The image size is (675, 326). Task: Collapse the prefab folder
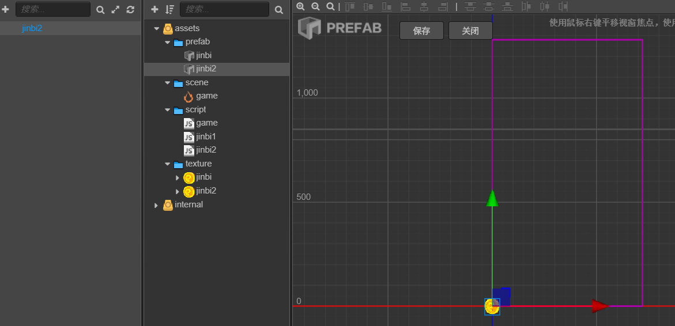[x=167, y=42]
